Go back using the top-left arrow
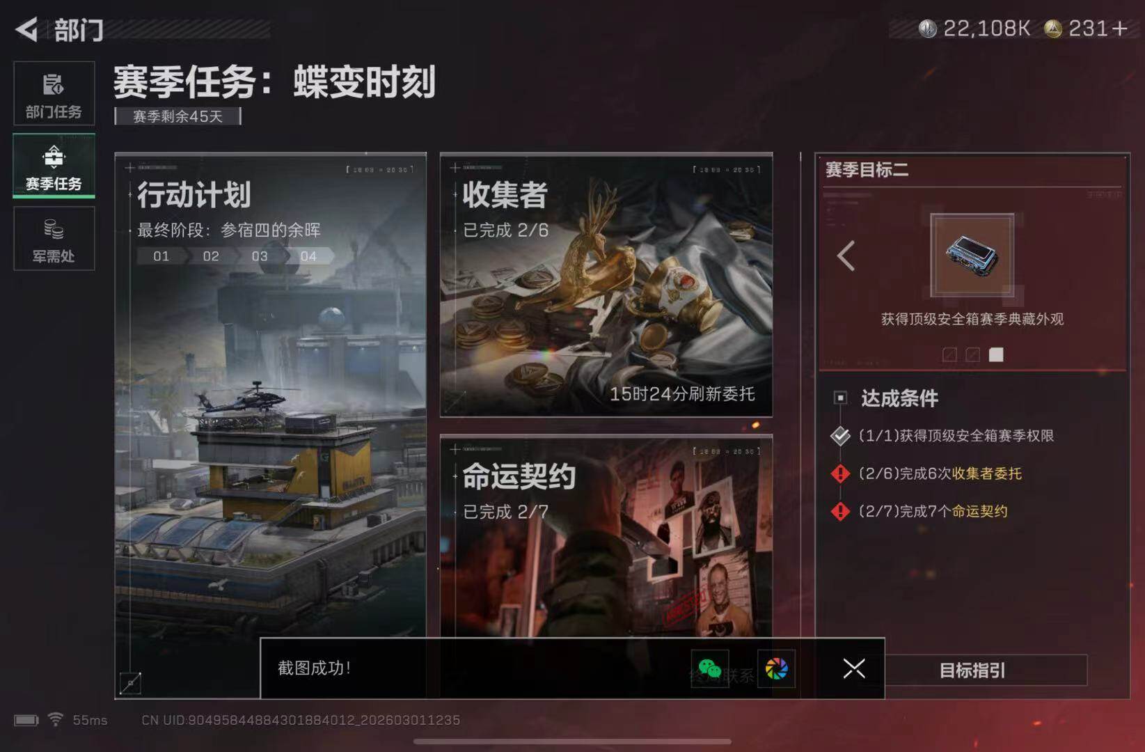 pyautogui.click(x=26, y=29)
